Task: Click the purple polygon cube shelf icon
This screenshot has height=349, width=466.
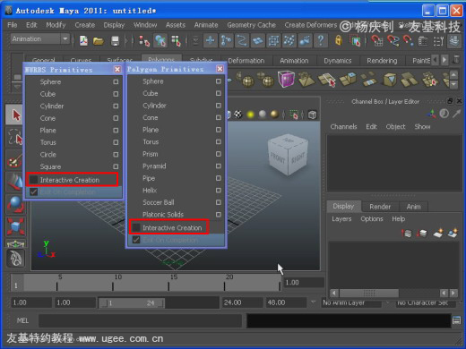Action: pyautogui.click(x=286, y=80)
